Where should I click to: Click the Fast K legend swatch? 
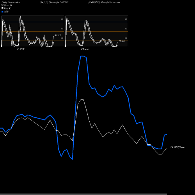point(2,8)
